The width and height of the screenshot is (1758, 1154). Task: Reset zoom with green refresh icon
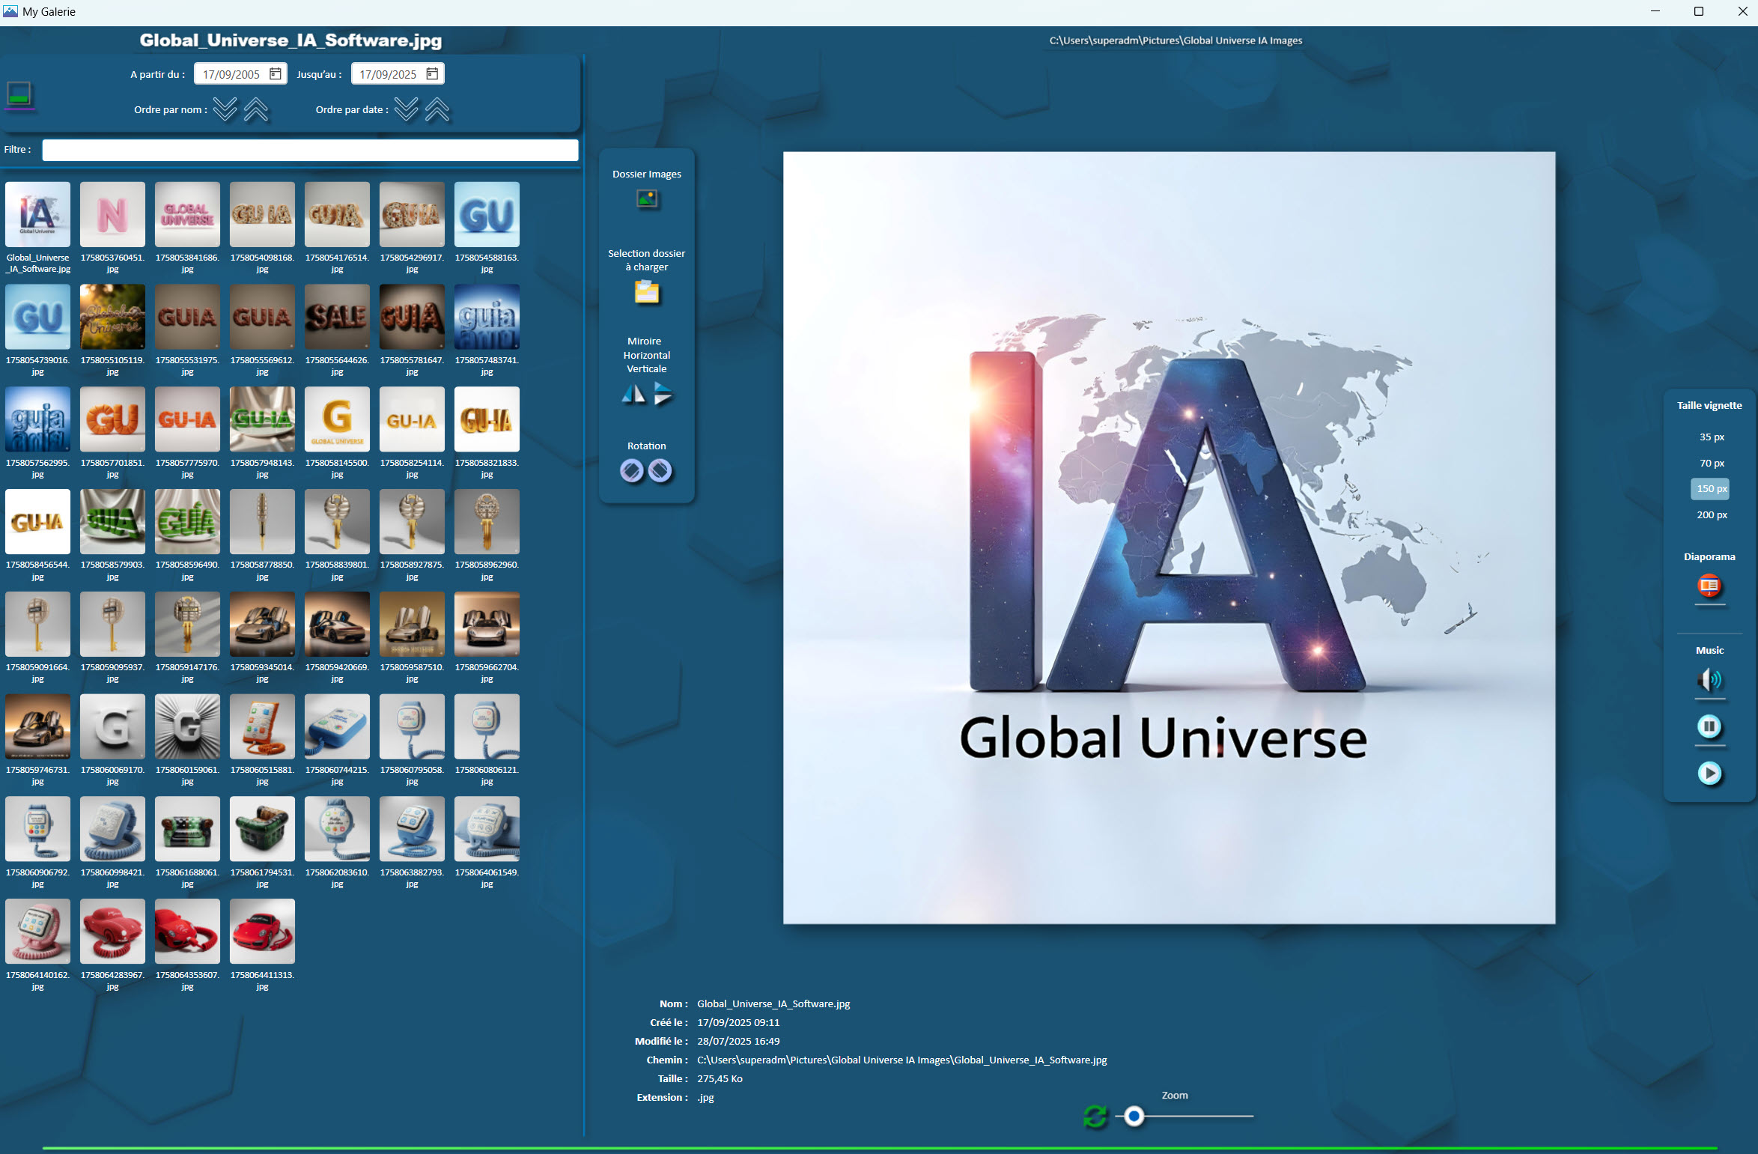click(1095, 1117)
